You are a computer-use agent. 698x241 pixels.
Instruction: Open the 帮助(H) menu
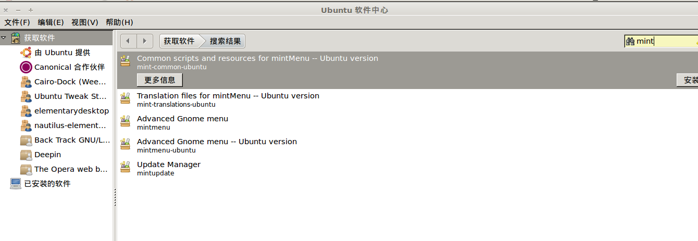pyautogui.click(x=119, y=22)
